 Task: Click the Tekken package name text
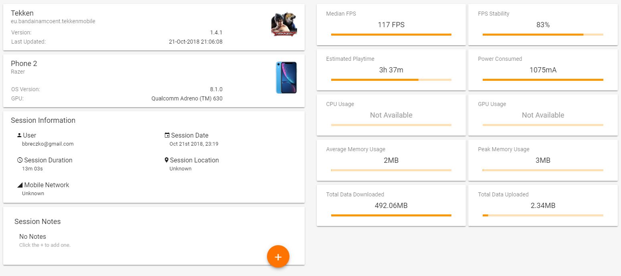tap(53, 21)
